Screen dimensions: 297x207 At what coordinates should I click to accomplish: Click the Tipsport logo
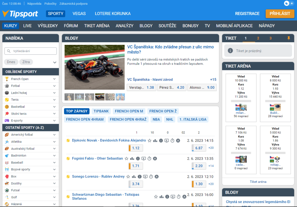(20, 14)
